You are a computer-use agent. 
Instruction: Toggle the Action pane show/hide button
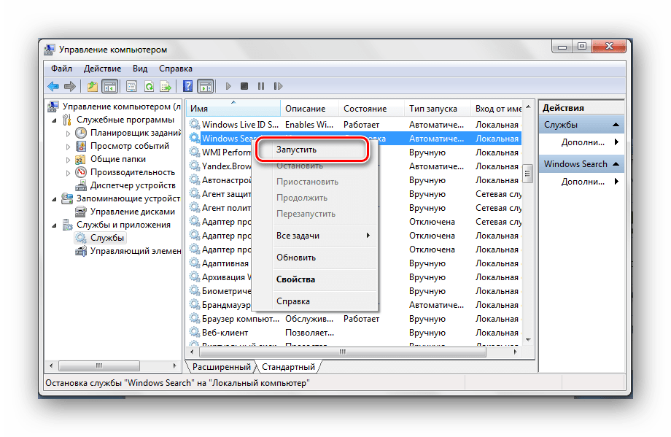205,87
